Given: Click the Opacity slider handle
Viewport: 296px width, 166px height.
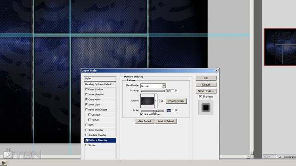Looking at the screenshot, I should pos(164,91).
